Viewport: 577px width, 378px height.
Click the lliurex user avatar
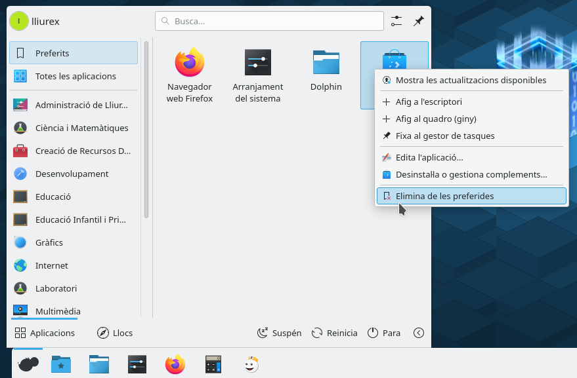(x=18, y=21)
